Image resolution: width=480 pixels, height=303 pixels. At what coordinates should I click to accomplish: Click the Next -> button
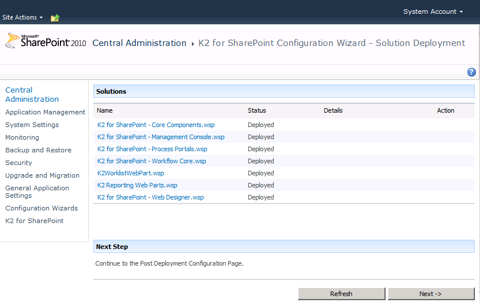point(431,294)
